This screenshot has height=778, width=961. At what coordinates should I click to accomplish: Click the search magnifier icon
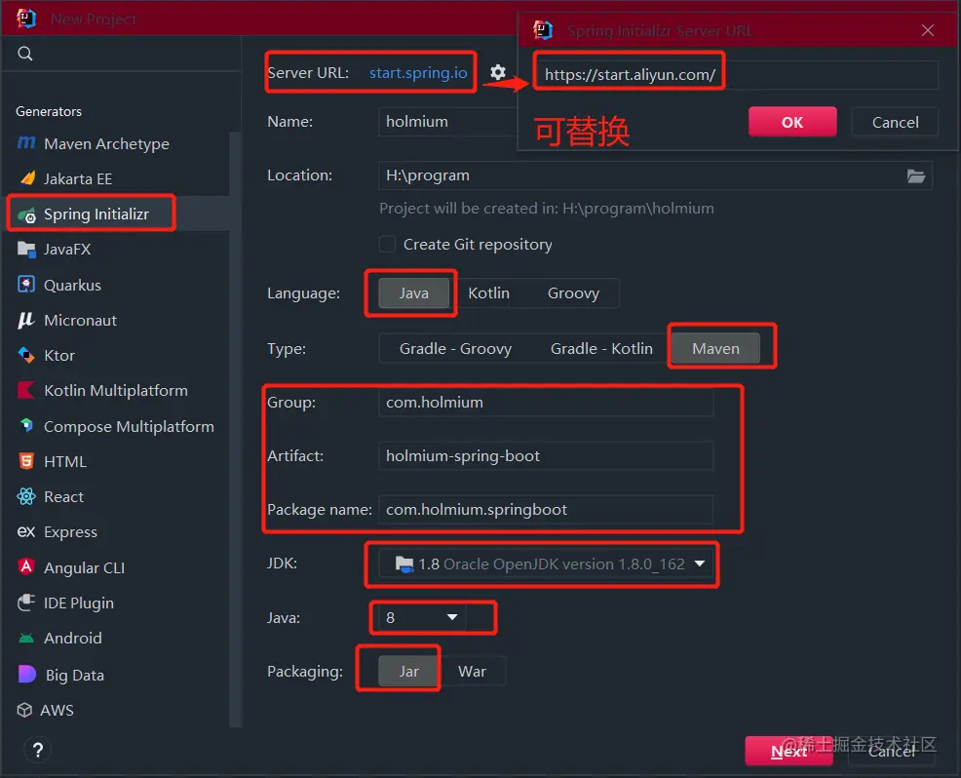point(25,54)
